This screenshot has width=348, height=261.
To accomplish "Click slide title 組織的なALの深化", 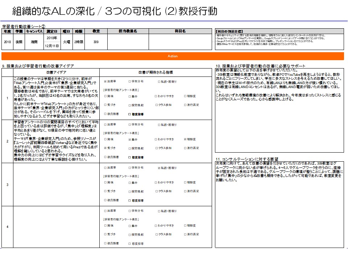I will pos(53,11).
